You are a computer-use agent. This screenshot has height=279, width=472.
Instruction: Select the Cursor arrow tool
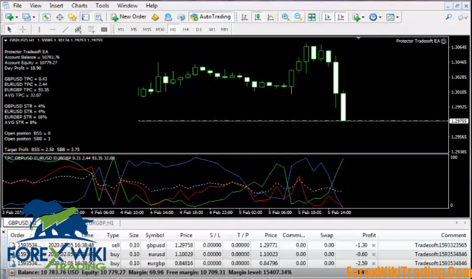(x=9, y=30)
